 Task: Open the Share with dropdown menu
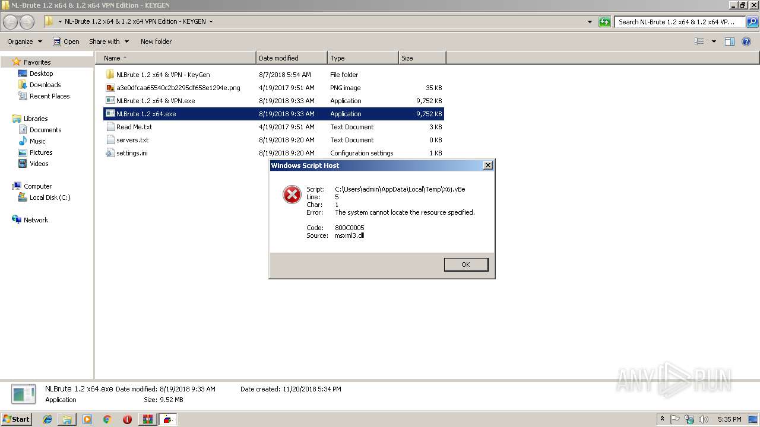[x=109, y=42]
